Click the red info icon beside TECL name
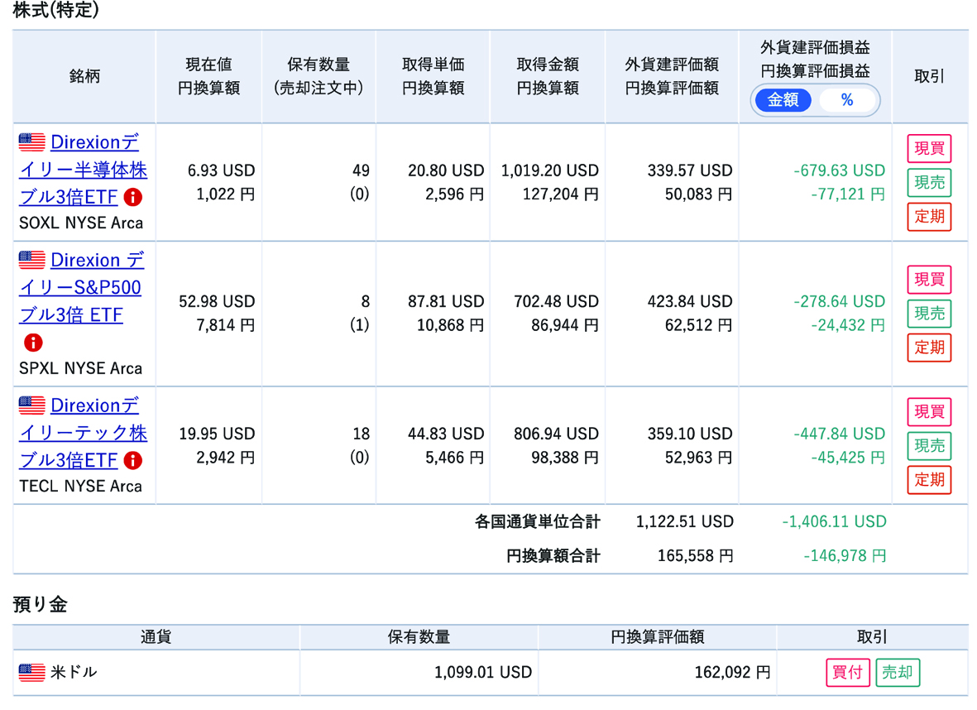The height and width of the screenshot is (710, 977). coord(132,461)
